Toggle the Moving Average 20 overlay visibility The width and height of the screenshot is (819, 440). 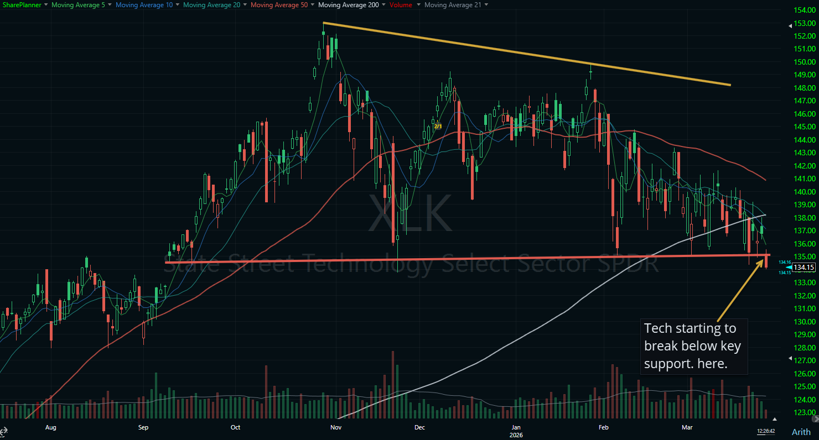point(211,4)
